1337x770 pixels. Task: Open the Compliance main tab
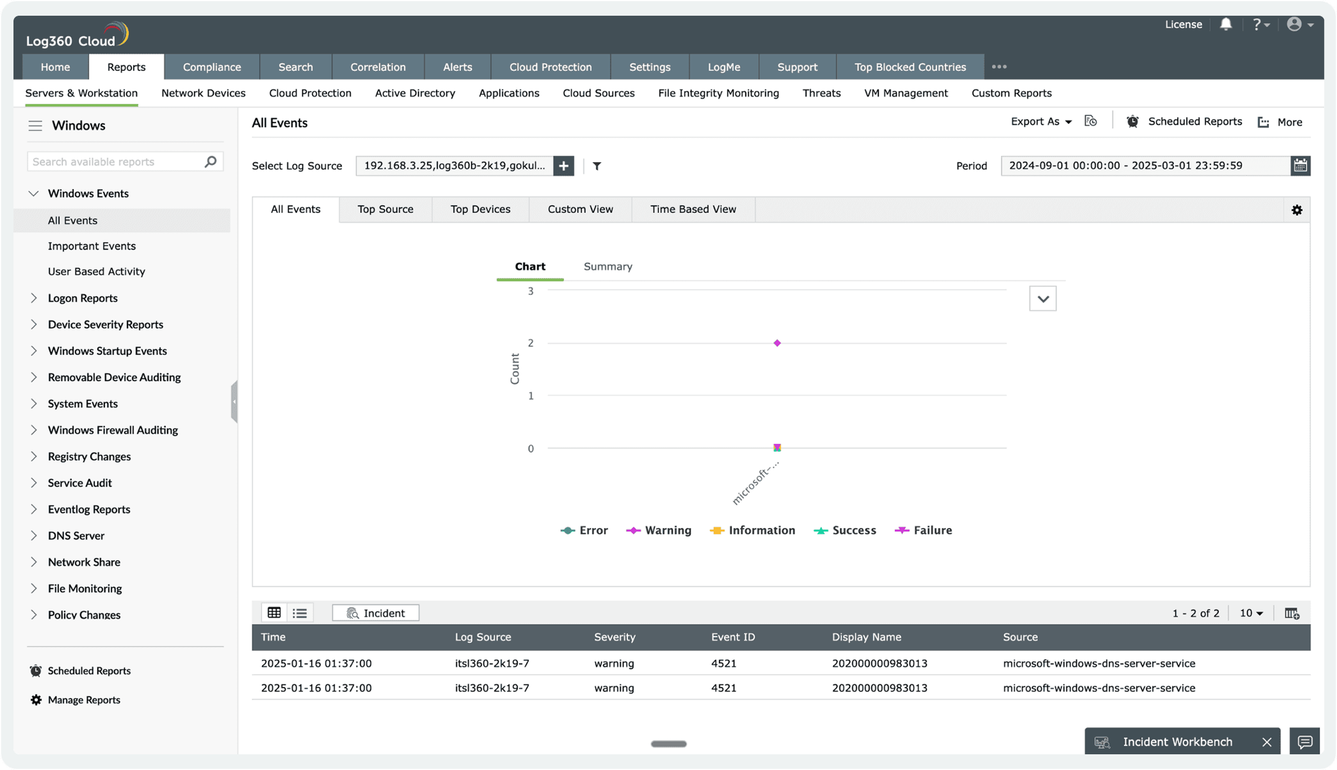tap(212, 67)
